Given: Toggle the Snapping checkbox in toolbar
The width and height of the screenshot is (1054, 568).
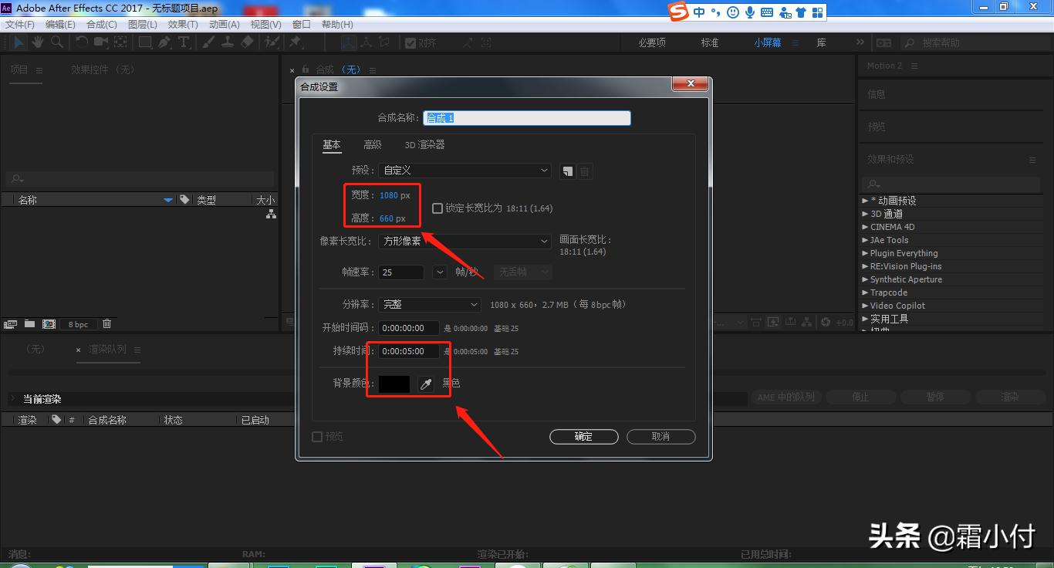Looking at the screenshot, I should (410, 43).
